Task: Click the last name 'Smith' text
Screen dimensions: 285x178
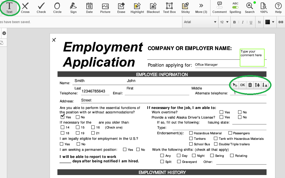Action: (79, 81)
